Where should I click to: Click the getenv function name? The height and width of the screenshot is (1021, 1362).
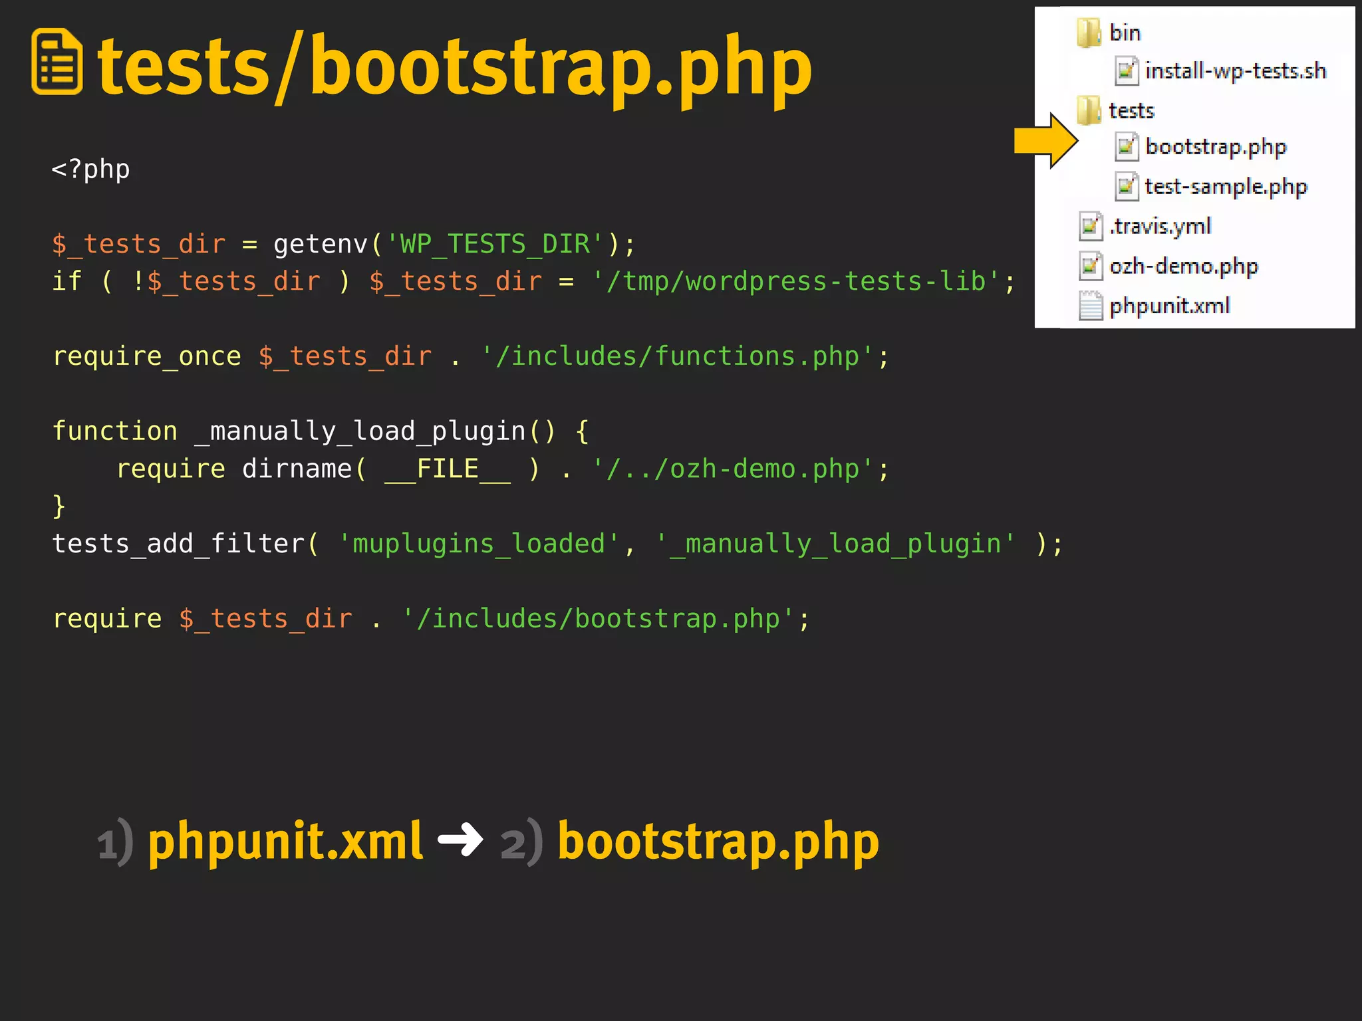(321, 244)
